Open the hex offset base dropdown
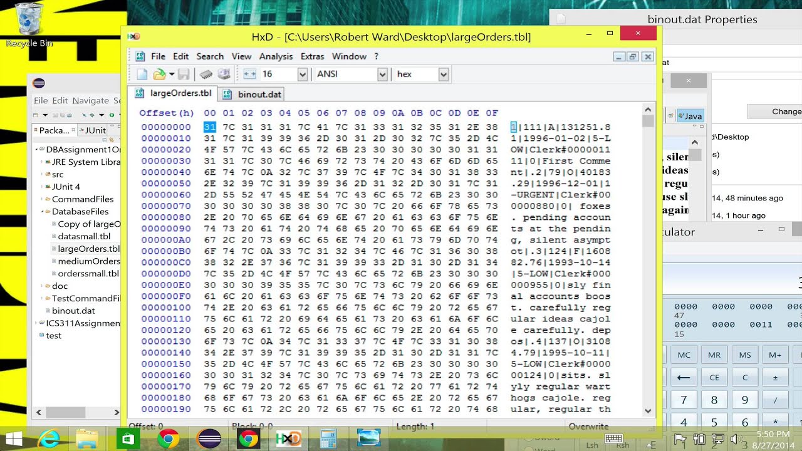 click(x=444, y=75)
